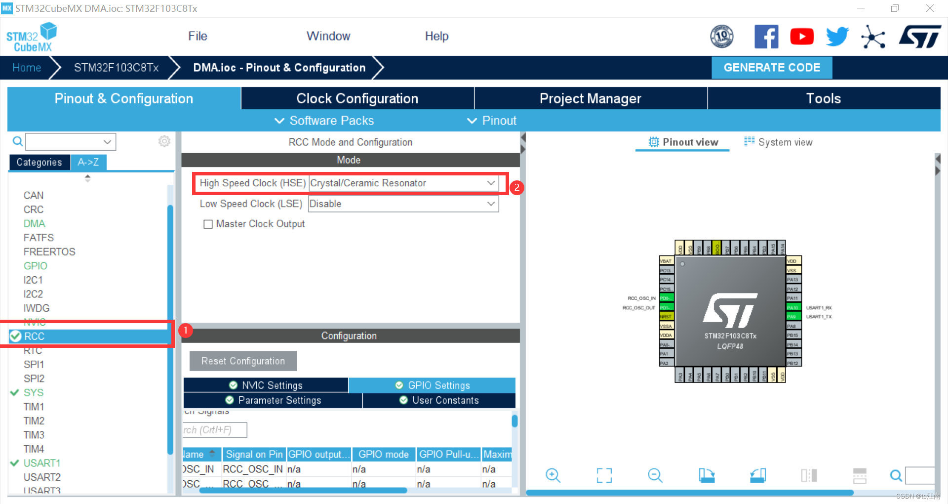This screenshot has height=504, width=948.
Task: Open GPIO Settings tab
Action: 433,385
